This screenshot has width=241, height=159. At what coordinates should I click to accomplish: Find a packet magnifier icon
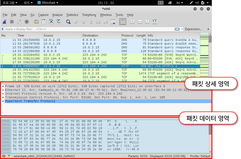pos(68,22)
